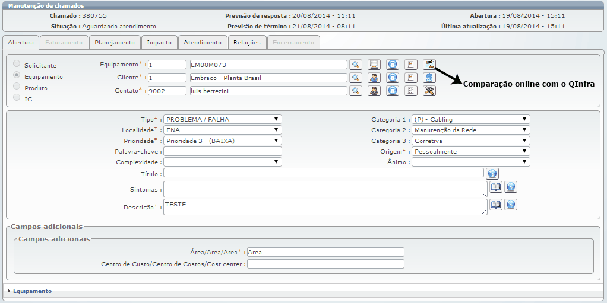The image size is (607, 303).
Task: Click the person icon in Cliente row
Action: point(374,78)
